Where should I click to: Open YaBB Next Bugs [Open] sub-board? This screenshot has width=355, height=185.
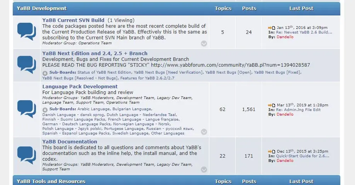[x=228, y=72]
